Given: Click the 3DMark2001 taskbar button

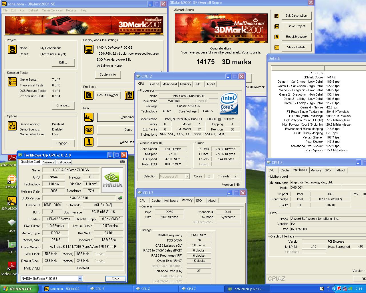Looking at the screenshot, I should pyautogui.click(x=64, y=289).
